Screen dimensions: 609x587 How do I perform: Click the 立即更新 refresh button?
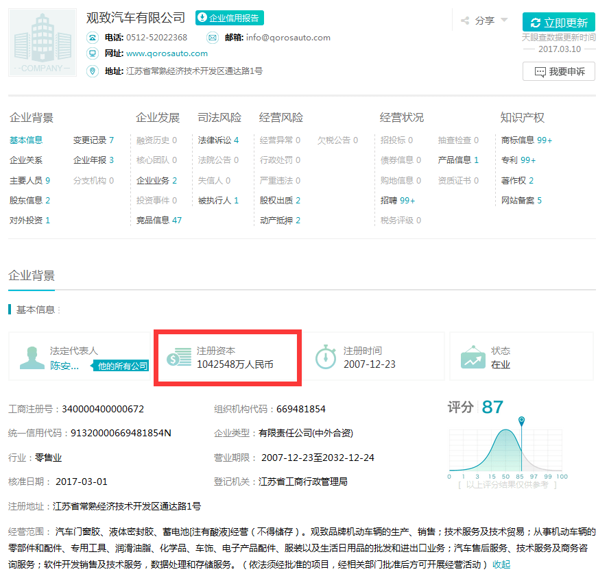(558, 22)
